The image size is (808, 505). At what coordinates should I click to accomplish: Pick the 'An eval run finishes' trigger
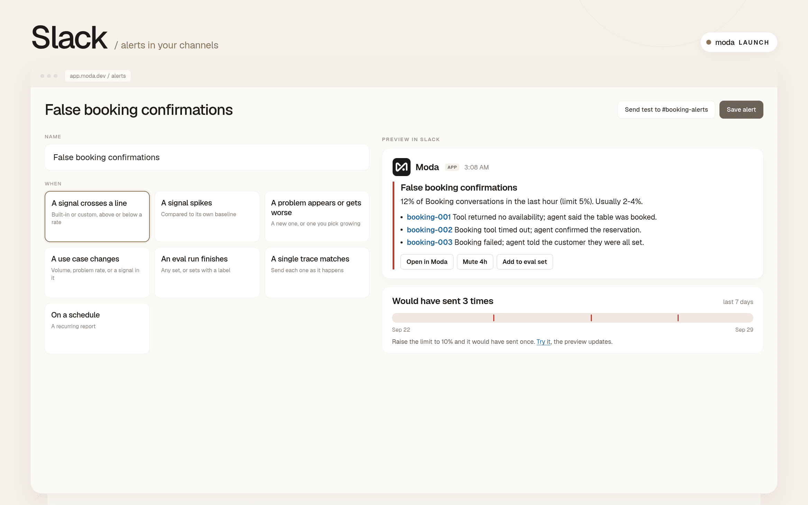tap(207, 273)
